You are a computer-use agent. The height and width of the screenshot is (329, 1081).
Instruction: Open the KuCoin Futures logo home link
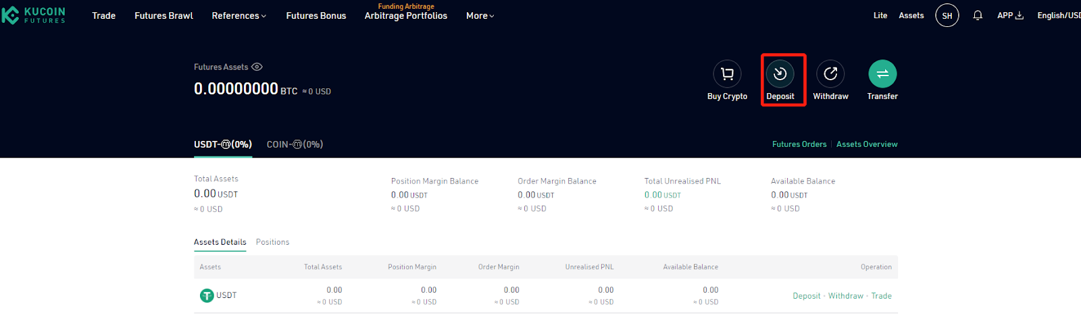point(34,15)
